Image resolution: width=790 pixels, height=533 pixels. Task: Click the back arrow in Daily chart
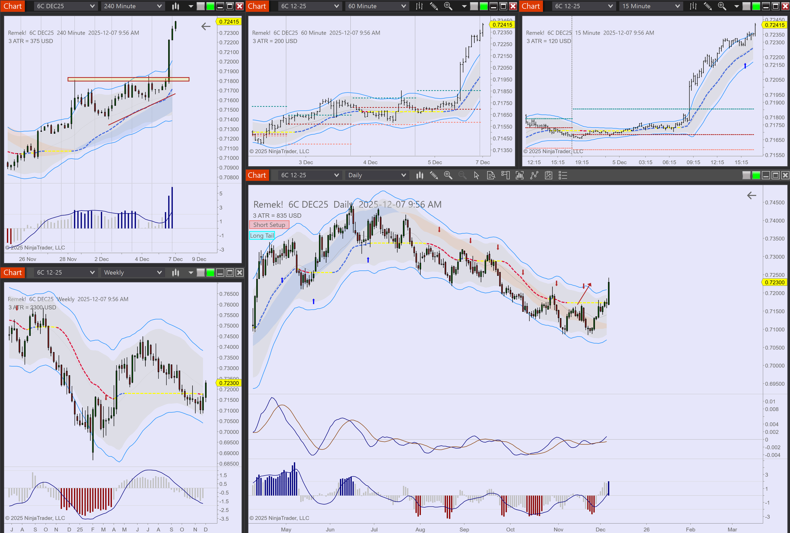[751, 195]
